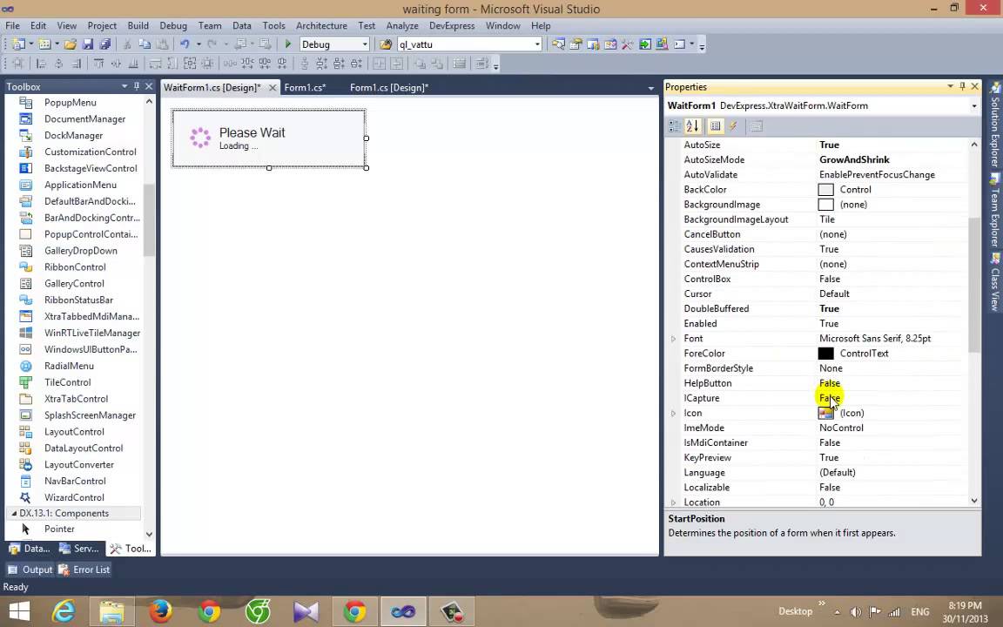Open the Architecture menu
Screen dimensions: 1003x627
click(x=321, y=25)
